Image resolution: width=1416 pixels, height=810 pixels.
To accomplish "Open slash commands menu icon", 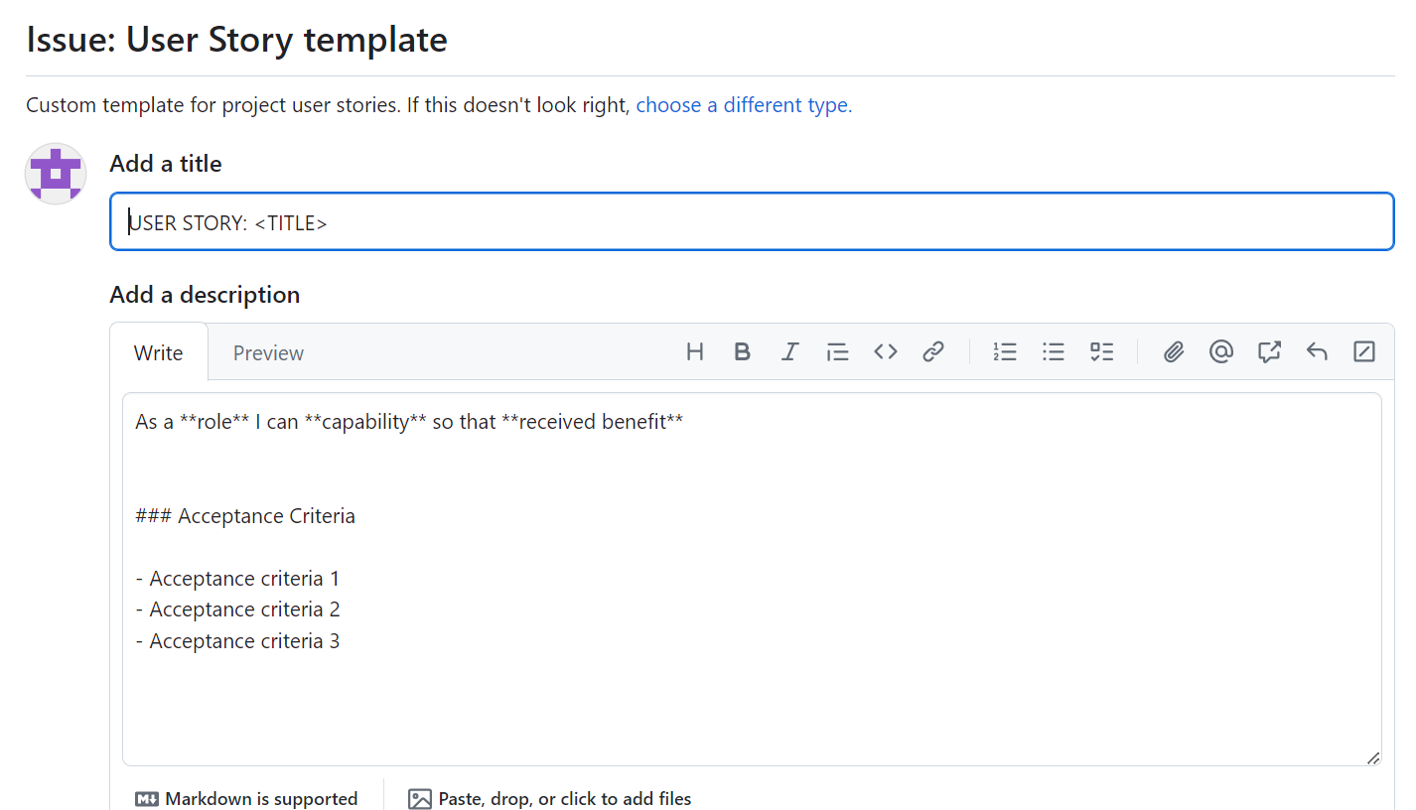I will (x=1364, y=351).
